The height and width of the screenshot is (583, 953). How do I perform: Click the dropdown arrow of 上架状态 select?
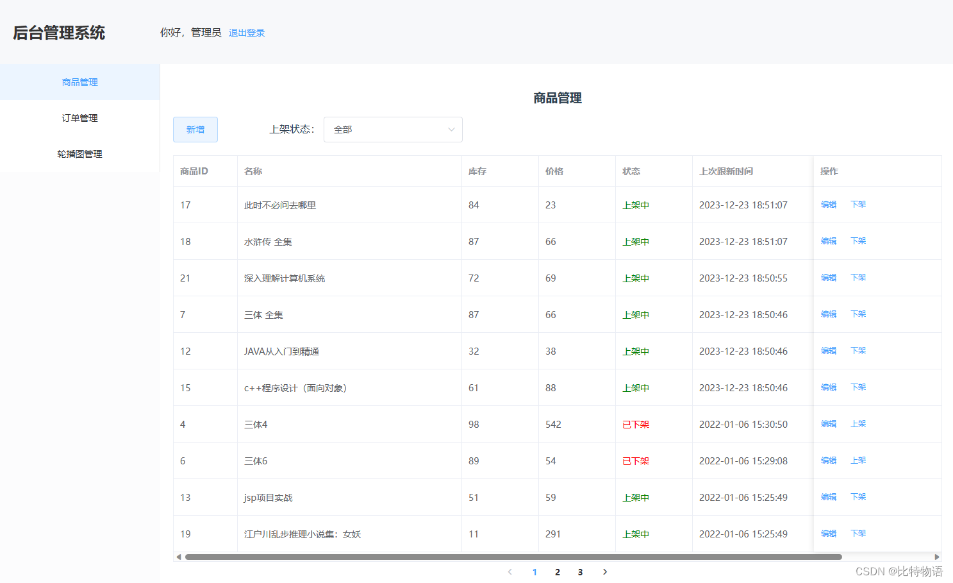[451, 130]
